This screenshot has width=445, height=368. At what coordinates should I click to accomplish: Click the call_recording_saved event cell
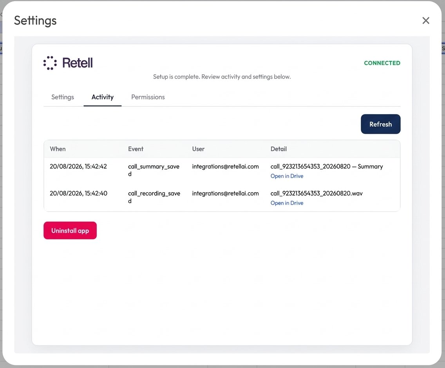[x=154, y=197]
